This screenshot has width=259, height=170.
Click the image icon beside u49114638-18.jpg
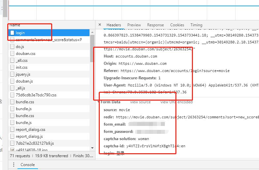tap(12, 150)
